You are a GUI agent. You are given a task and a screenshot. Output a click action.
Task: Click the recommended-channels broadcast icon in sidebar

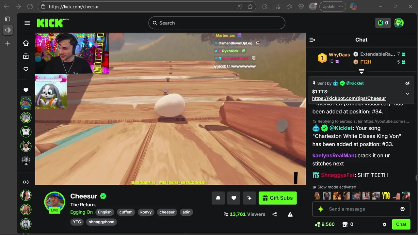pos(26,182)
